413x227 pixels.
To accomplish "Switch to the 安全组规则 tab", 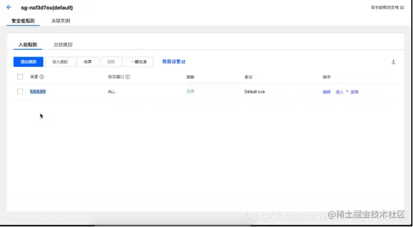I will [x=23, y=21].
